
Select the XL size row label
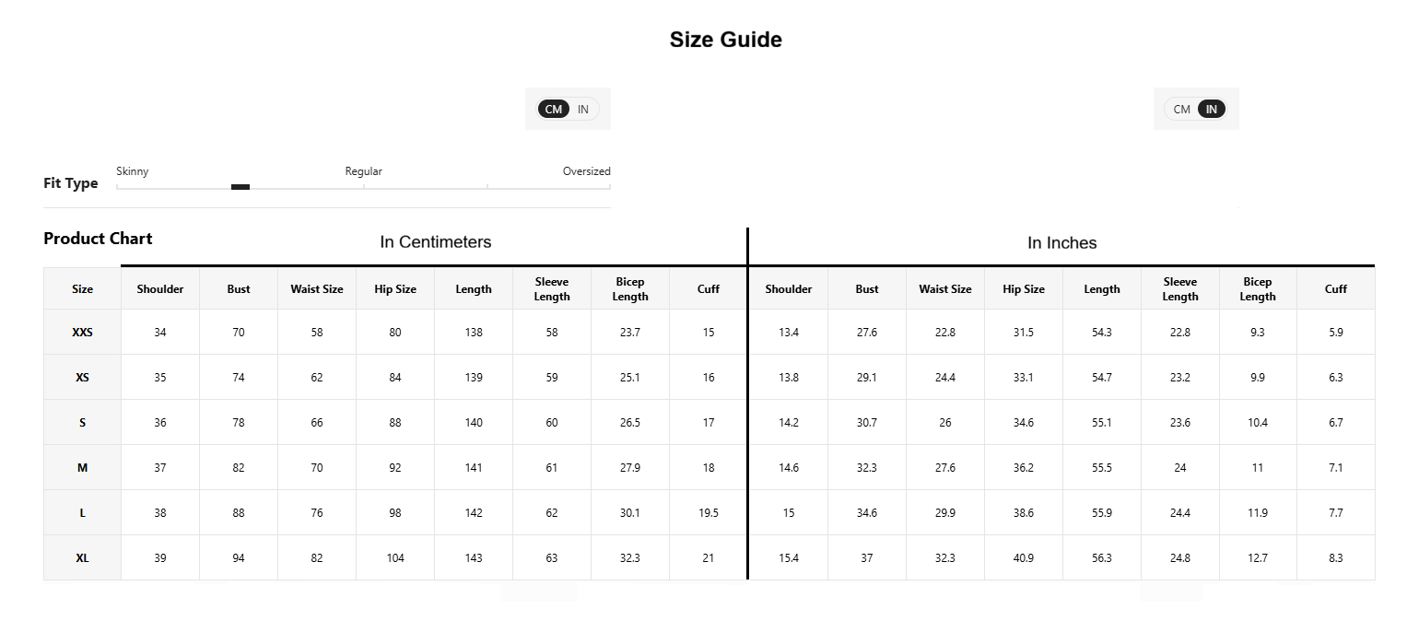point(82,558)
